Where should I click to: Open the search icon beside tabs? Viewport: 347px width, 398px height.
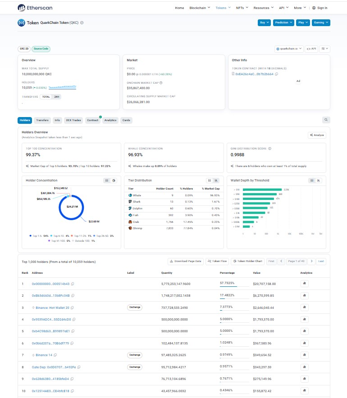(326, 120)
